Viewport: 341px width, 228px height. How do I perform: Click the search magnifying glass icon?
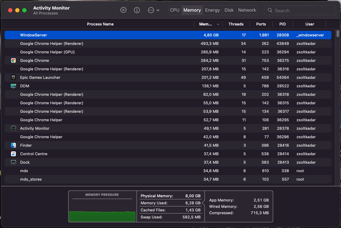270,10
